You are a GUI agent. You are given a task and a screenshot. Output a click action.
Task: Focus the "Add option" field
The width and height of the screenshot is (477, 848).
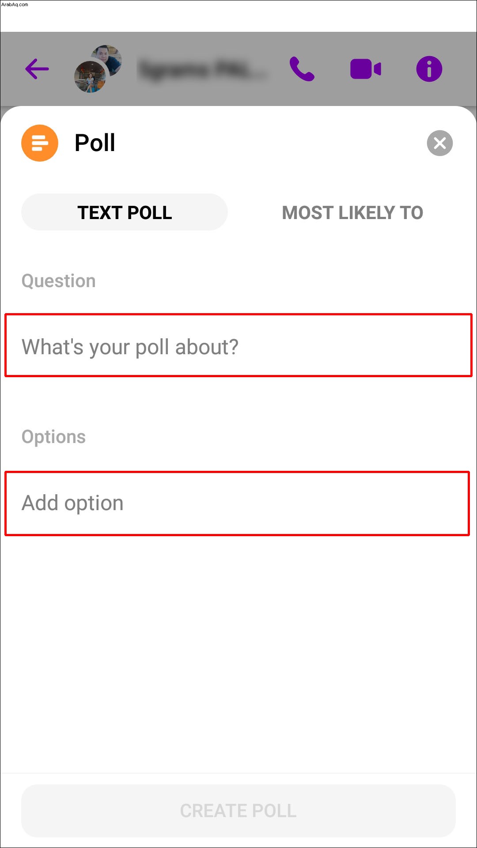237,503
